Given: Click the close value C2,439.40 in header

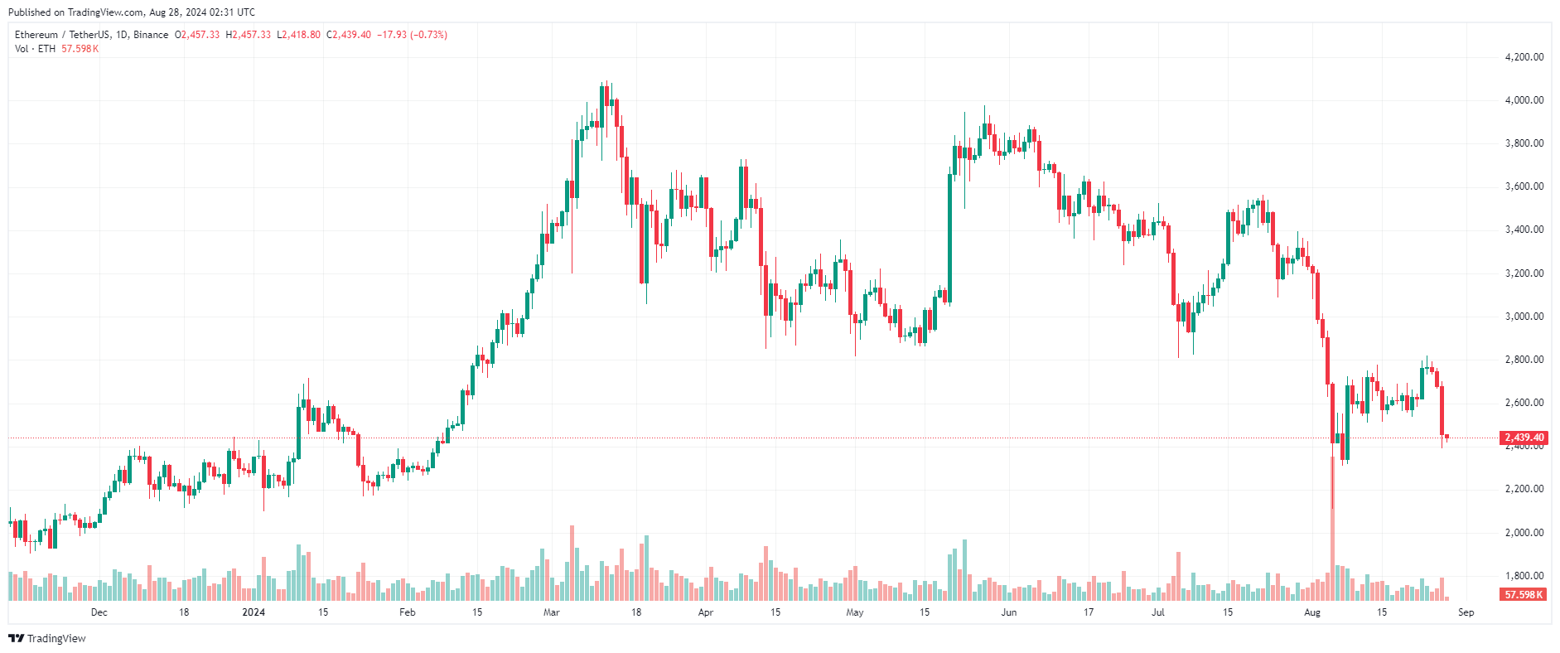Looking at the screenshot, I should click(x=349, y=35).
